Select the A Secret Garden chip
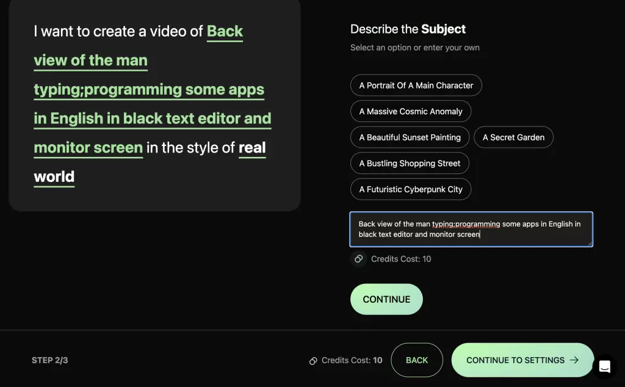 point(513,137)
